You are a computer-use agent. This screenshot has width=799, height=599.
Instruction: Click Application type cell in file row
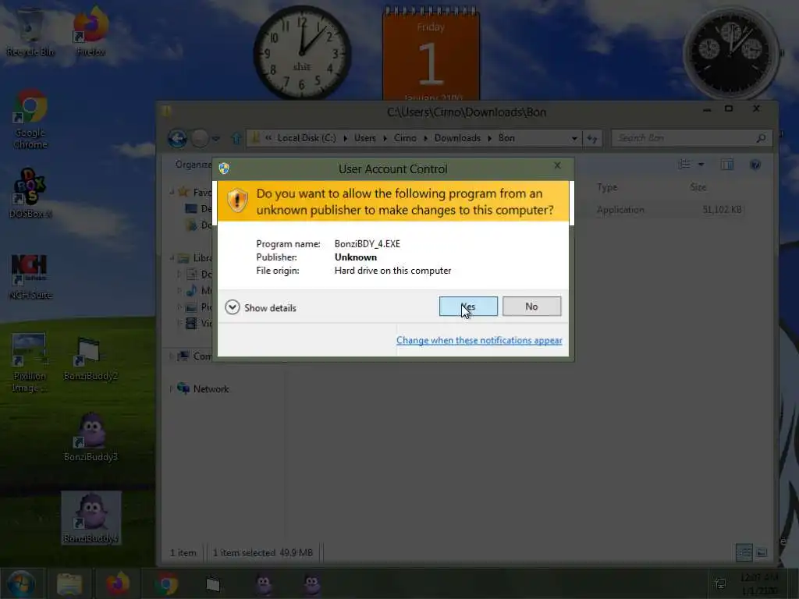(620, 210)
